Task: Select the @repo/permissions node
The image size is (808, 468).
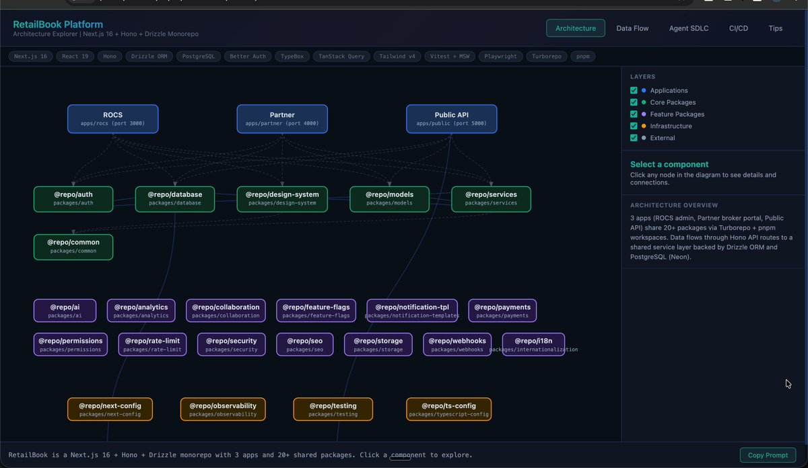Action: pos(71,344)
